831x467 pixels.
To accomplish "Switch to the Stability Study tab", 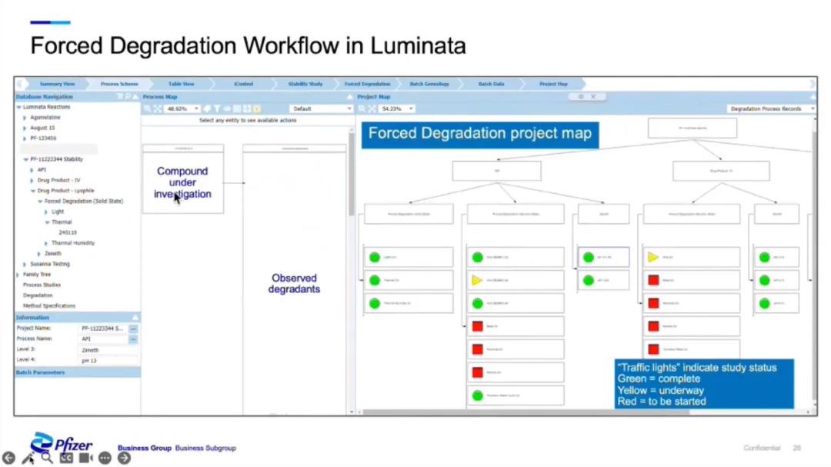I will (x=305, y=84).
